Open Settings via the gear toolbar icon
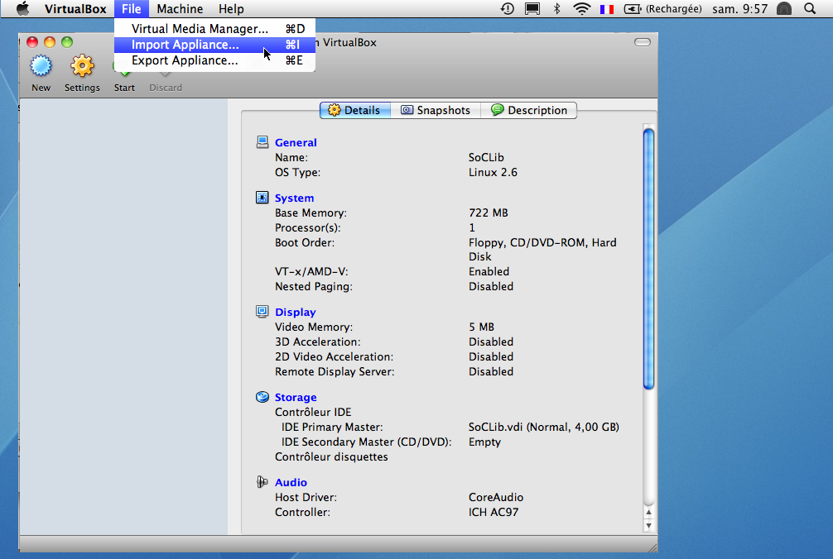 pos(82,66)
